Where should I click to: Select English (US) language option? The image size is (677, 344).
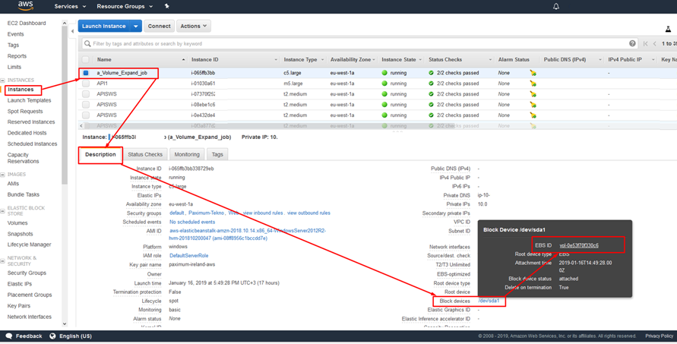click(75, 336)
